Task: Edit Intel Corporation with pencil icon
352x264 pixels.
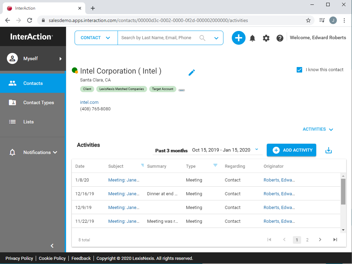Action: (191, 73)
